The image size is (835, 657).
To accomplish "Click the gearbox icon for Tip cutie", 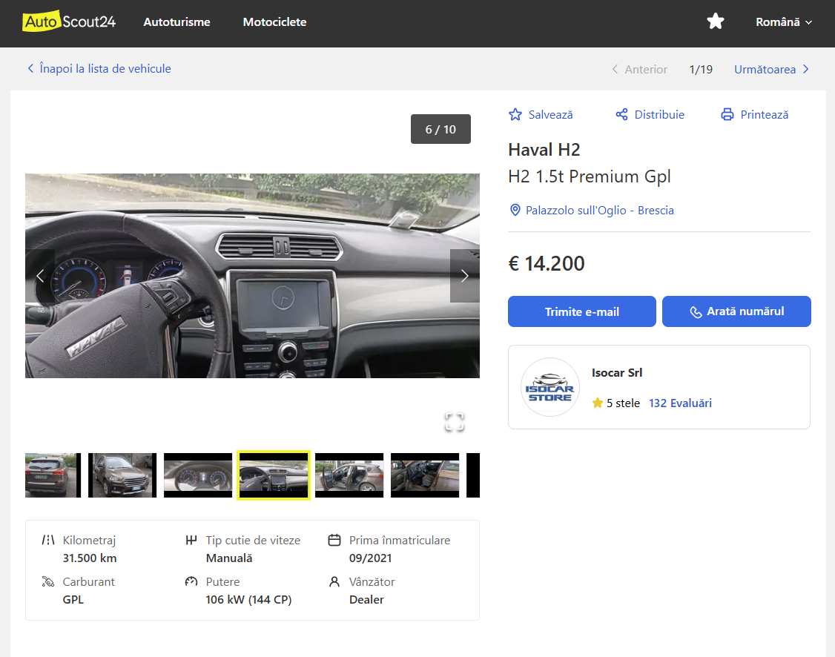I will [x=191, y=541].
